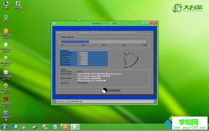
Task: Click the Percent complete value 33
Action: pos(82,53)
